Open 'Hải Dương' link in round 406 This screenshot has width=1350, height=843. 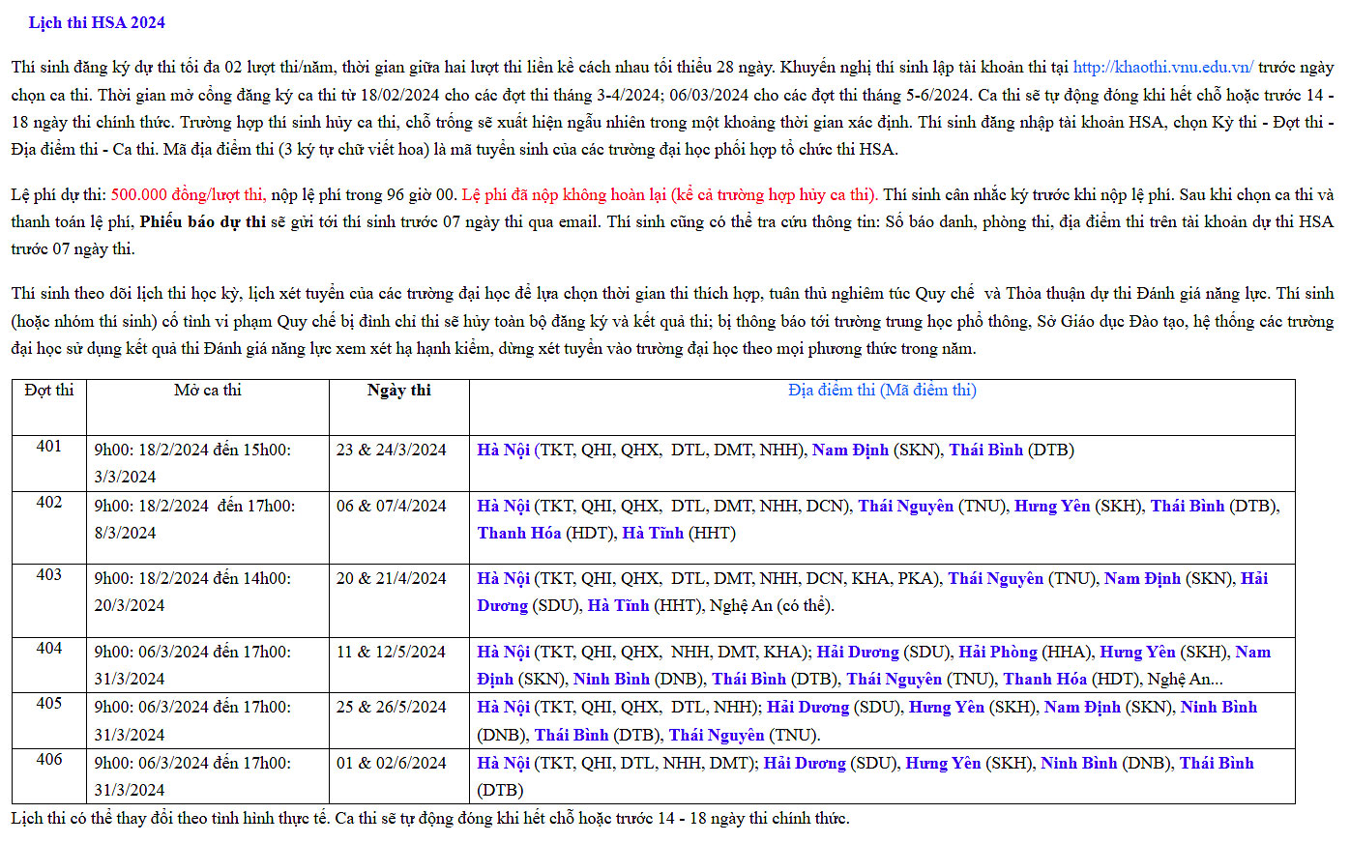(805, 764)
